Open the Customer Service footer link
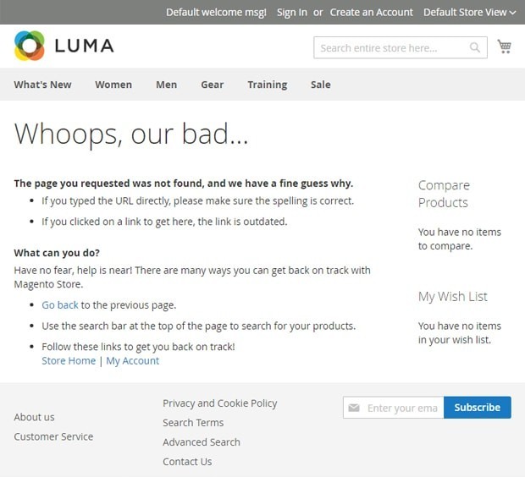Image resolution: width=525 pixels, height=477 pixels. tap(53, 436)
